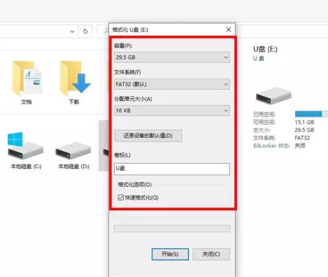The image size is (328, 277).
Task: Click the 文档 folder label
Action: 26,102
